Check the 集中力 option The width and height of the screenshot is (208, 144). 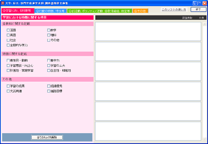tap(49, 60)
